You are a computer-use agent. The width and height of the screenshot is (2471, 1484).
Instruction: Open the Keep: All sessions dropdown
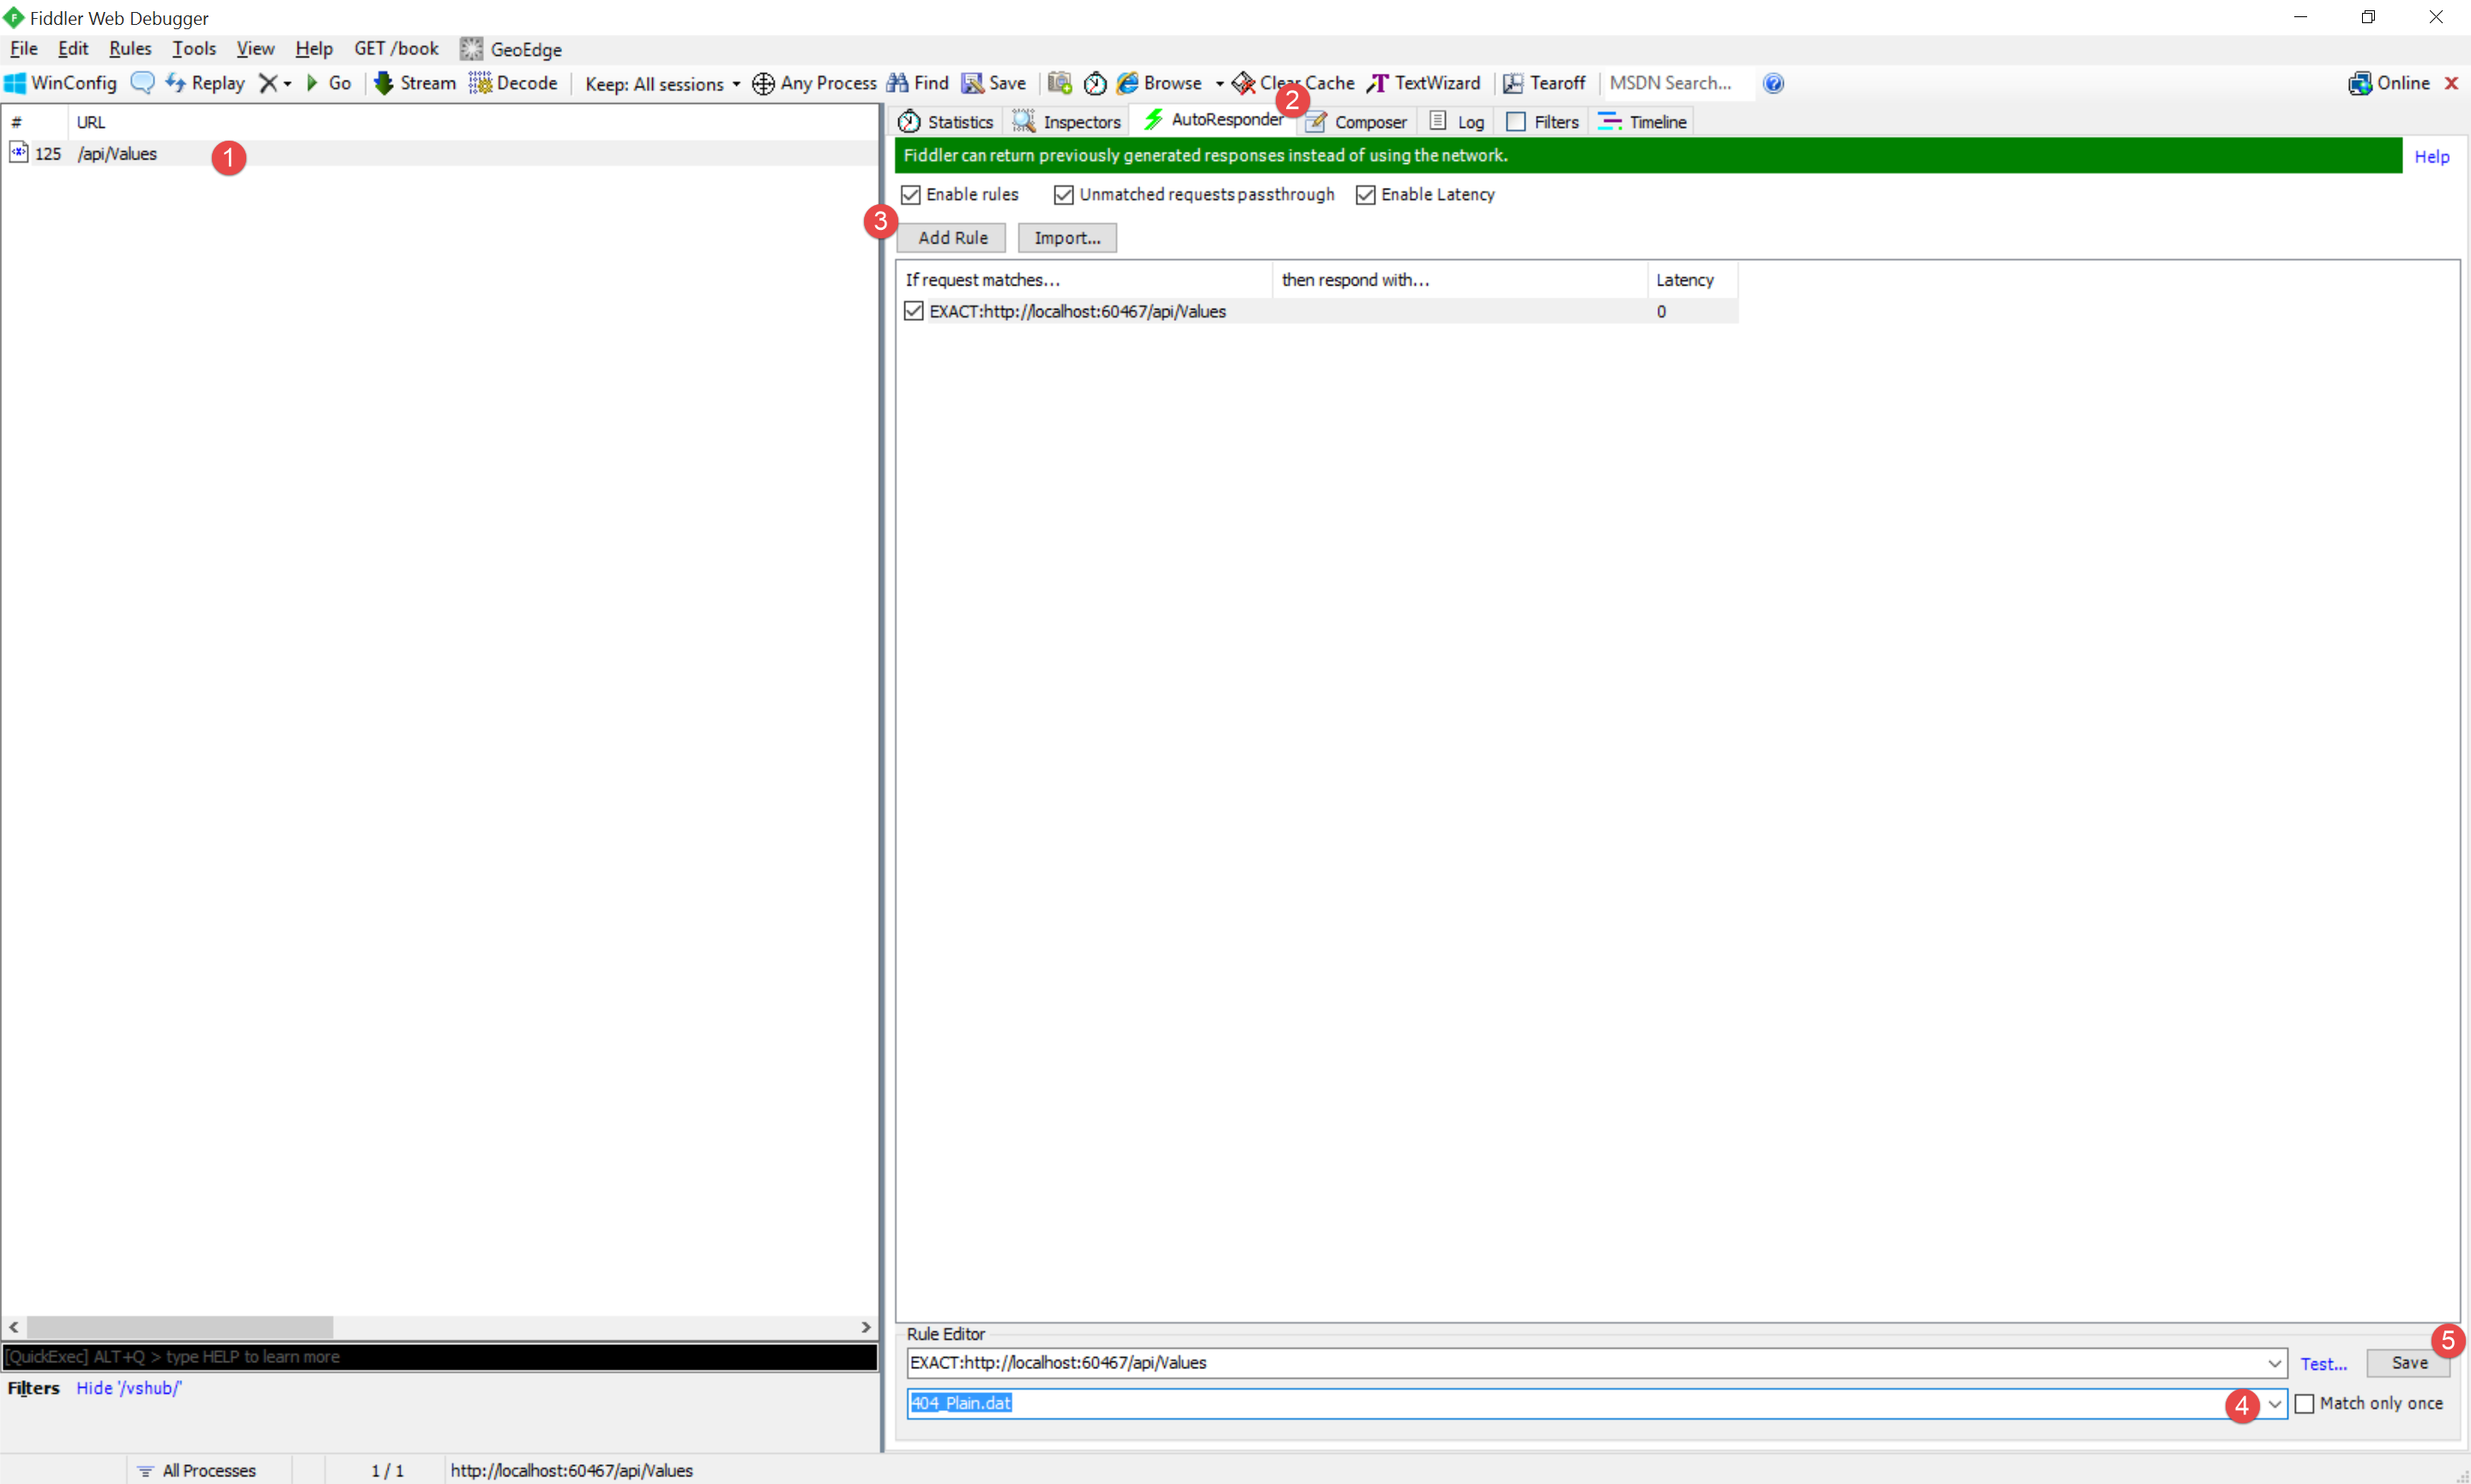pos(663,84)
